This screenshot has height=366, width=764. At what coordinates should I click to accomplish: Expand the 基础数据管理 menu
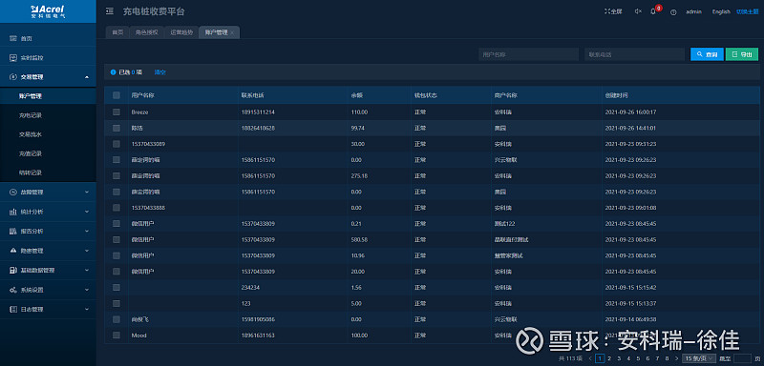click(87, 271)
